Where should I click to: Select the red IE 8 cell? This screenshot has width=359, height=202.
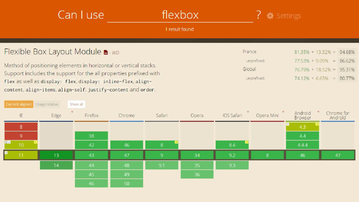tap(21, 127)
